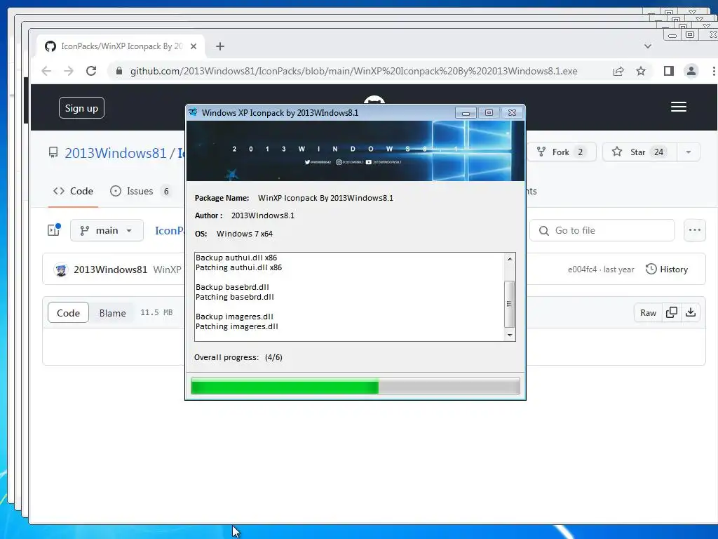Maximize the Iconpack installer window
This screenshot has height=539, width=718.
489,113
